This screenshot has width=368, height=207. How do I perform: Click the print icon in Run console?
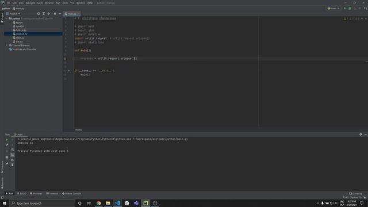pyautogui.click(x=13, y=160)
